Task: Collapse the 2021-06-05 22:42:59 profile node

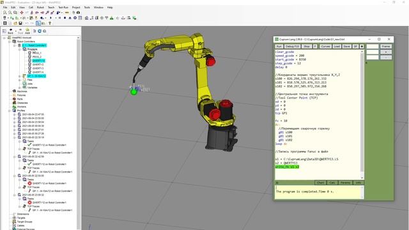Action: click(x=15, y=157)
